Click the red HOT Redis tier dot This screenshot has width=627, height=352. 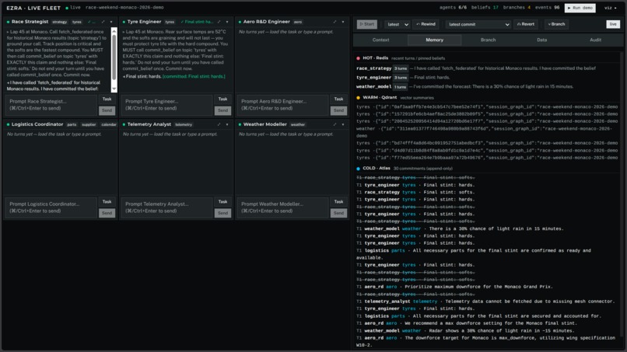(359, 58)
